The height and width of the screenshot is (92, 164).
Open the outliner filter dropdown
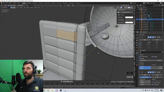[x=160, y=5]
